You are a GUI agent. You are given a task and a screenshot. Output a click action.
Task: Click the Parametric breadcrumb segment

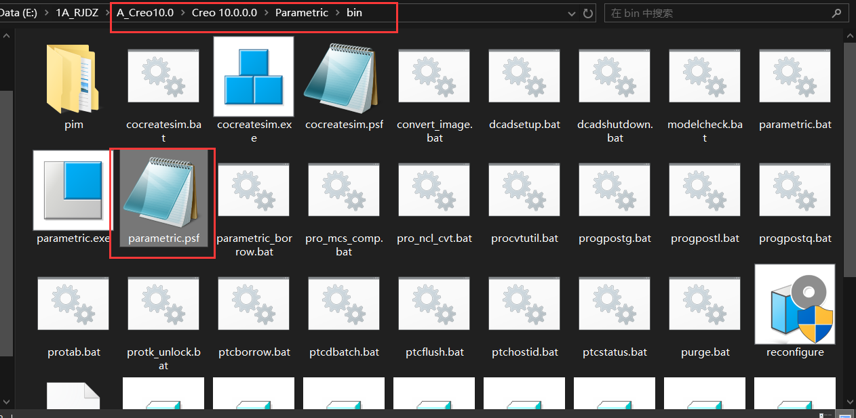[x=302, y=13]
